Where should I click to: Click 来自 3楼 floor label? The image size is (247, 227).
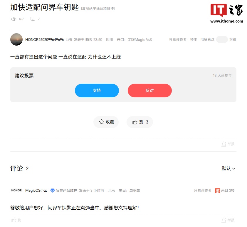pyautogui.click(x=228, y=191)
